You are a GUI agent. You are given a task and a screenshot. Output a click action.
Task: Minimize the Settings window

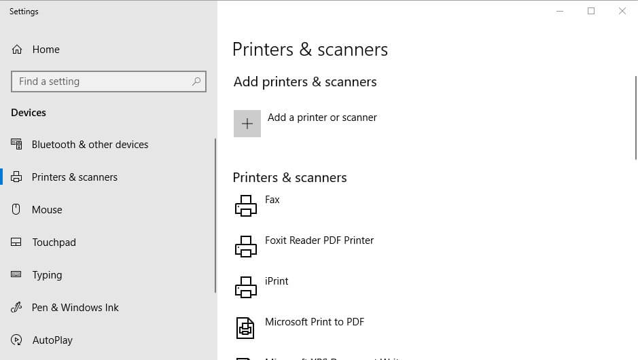(560, 11)
